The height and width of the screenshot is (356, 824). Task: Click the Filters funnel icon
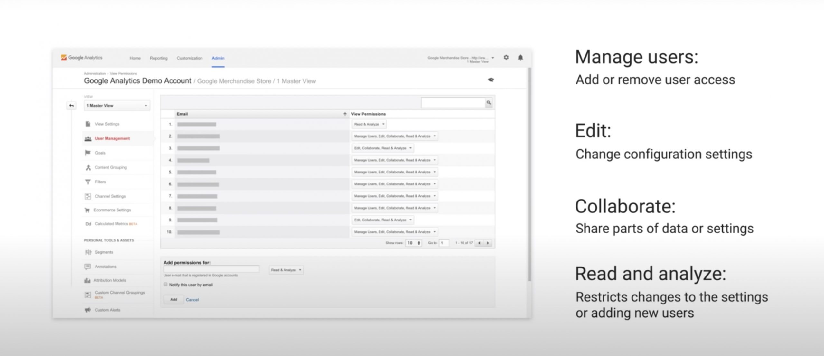click(88, 182)
